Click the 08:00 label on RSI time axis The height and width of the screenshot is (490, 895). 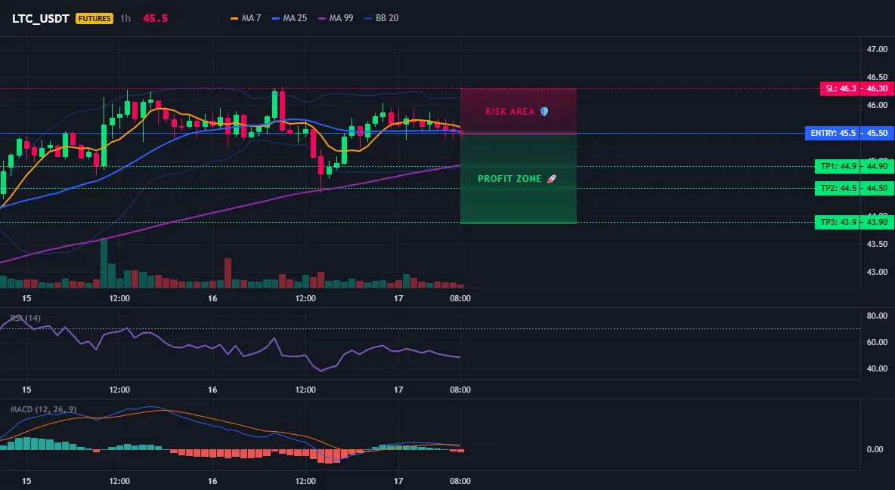point(460,390)
